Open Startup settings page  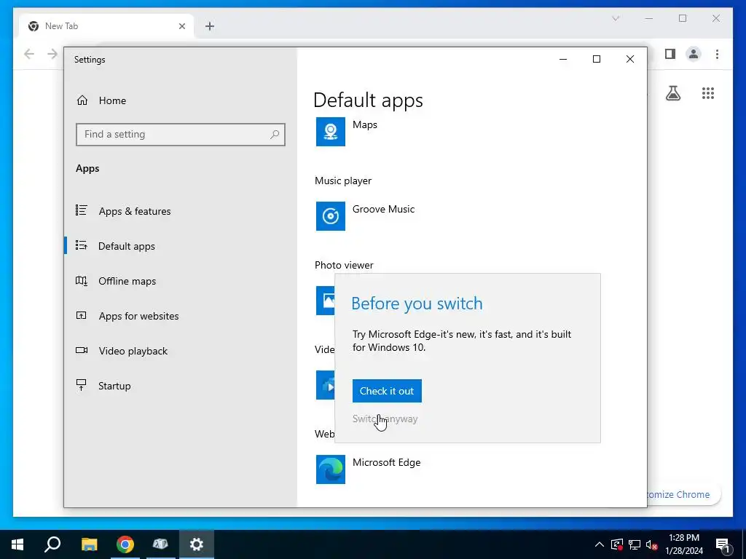pyautogui.click(x=114, y=386)
